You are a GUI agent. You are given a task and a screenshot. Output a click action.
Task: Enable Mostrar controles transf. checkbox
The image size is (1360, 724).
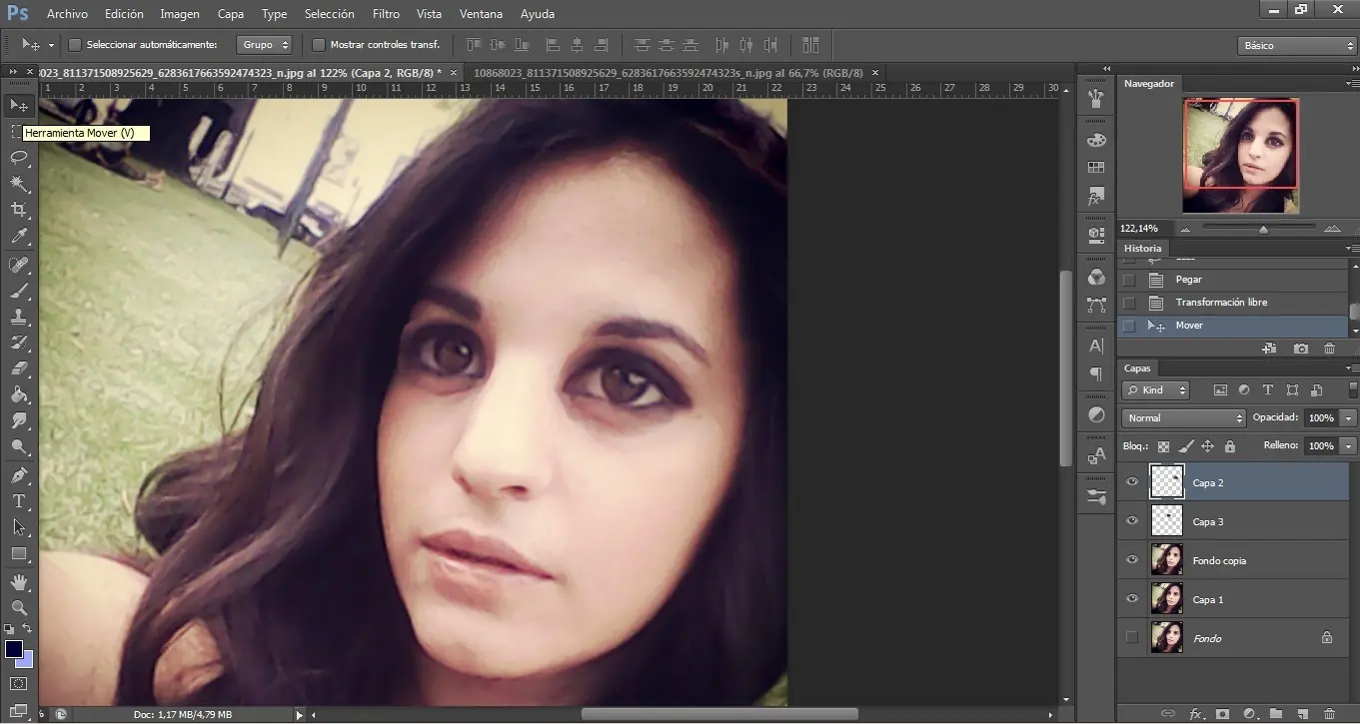click(x=319, y=45)
